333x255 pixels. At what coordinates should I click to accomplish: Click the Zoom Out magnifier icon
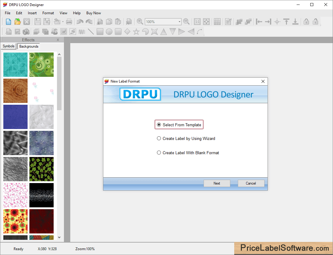click(186, 22)
